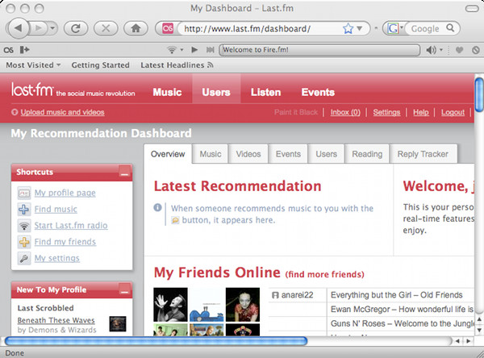This screenshot has height=358, width=484.
Task: Switch to the dashboard Users tab
Action: tap(326, 154)
